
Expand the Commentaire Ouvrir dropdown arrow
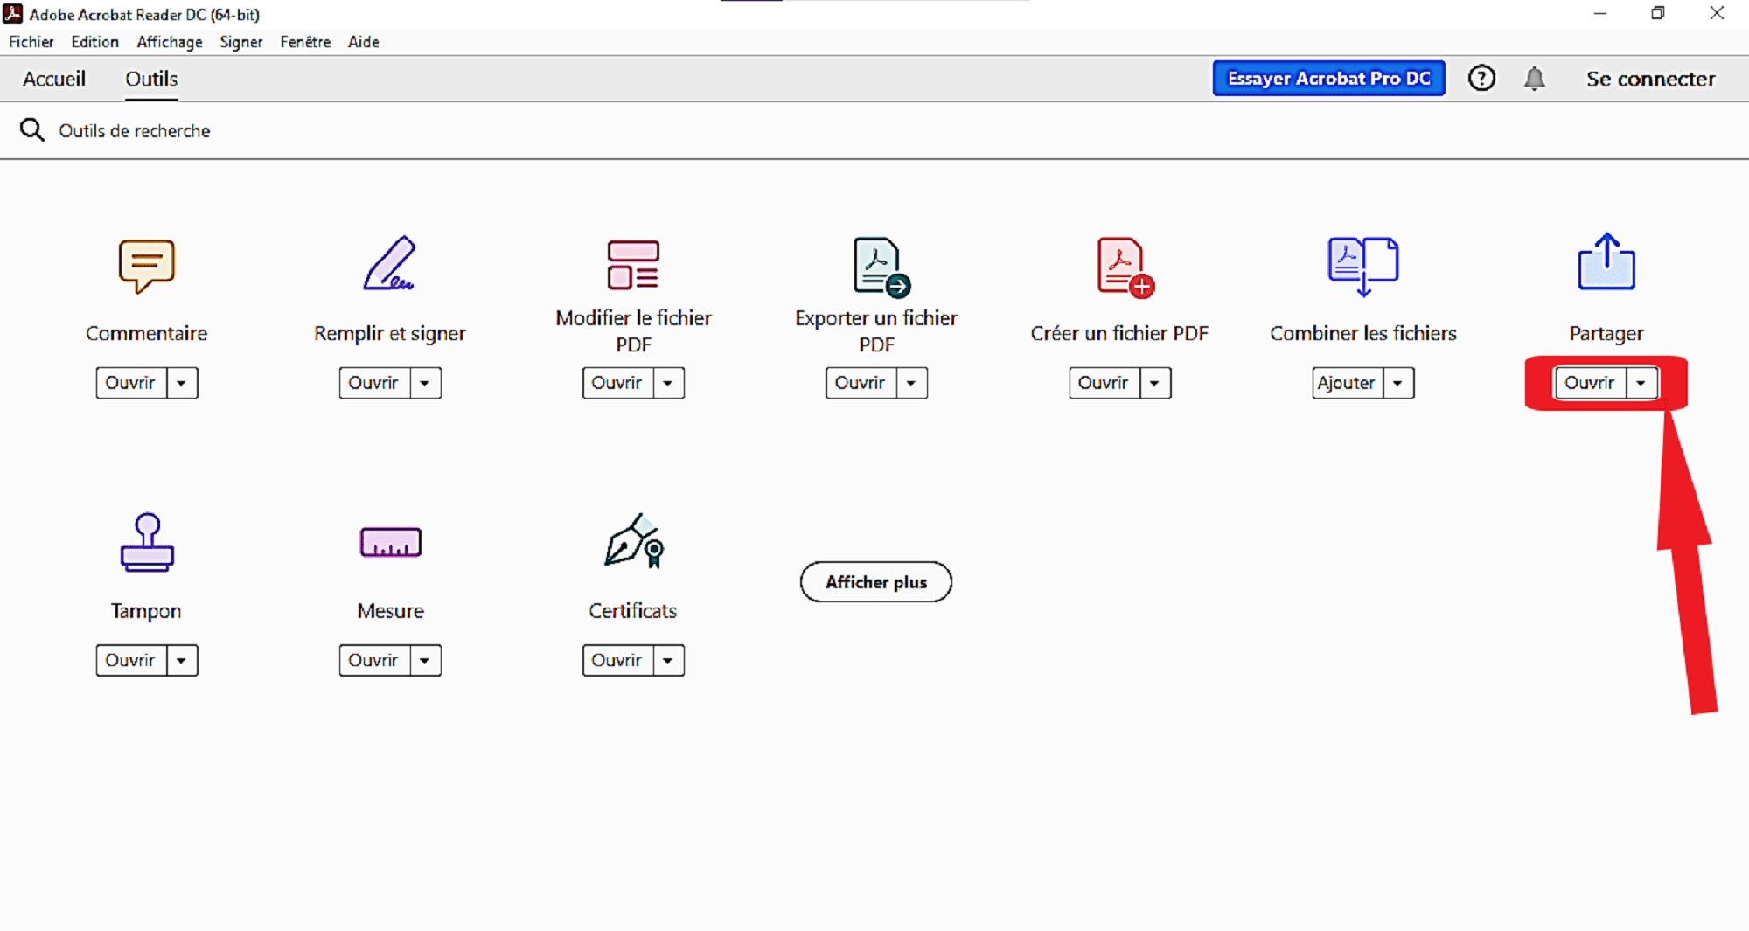182,383
